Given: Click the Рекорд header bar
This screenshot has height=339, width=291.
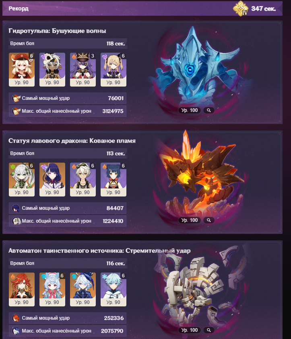Looking at the screenshot, I should (x=142, y=8).
